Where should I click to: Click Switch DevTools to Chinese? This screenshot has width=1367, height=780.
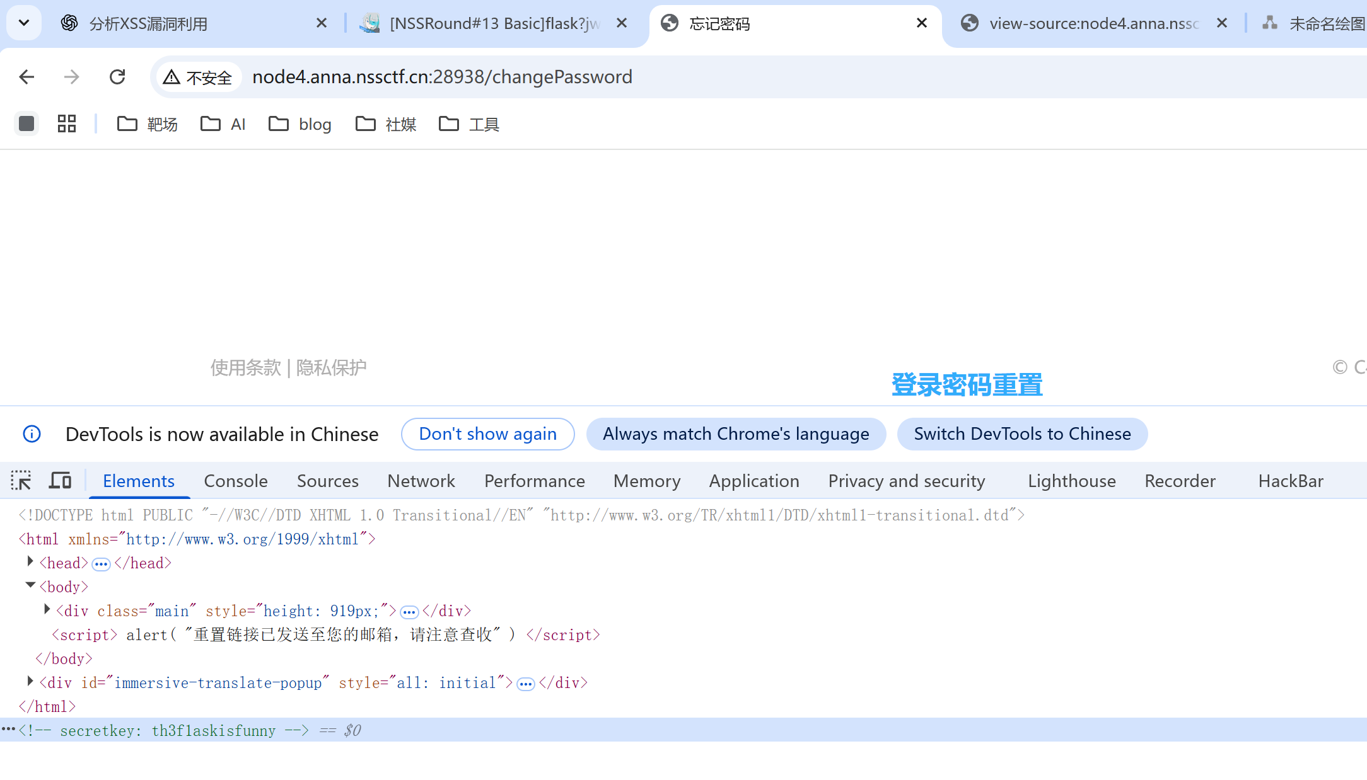pyautogui.click(x=1022, y=434)
